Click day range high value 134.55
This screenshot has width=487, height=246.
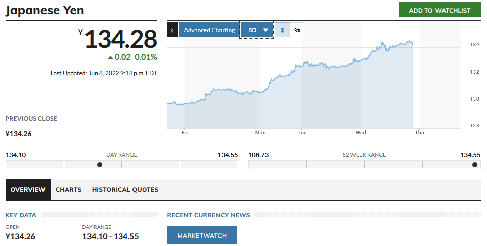pyautogui.click(x=228, y=155)
